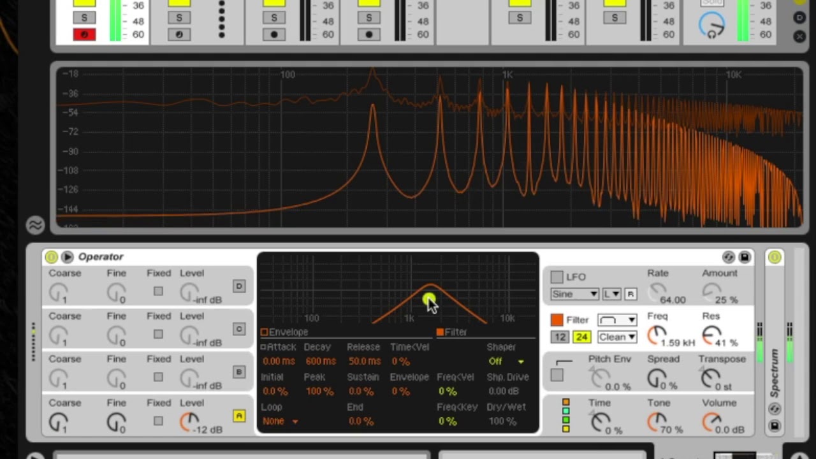The image size is (816, 459).
Task: Click the Freq<Vel value 0 %
Action: pyautogui.click(x=447, y=391)
